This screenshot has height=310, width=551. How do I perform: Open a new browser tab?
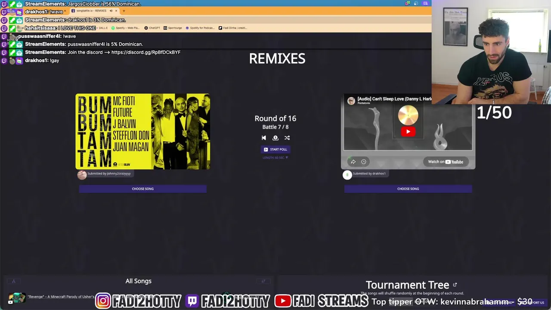coord(124,11)
